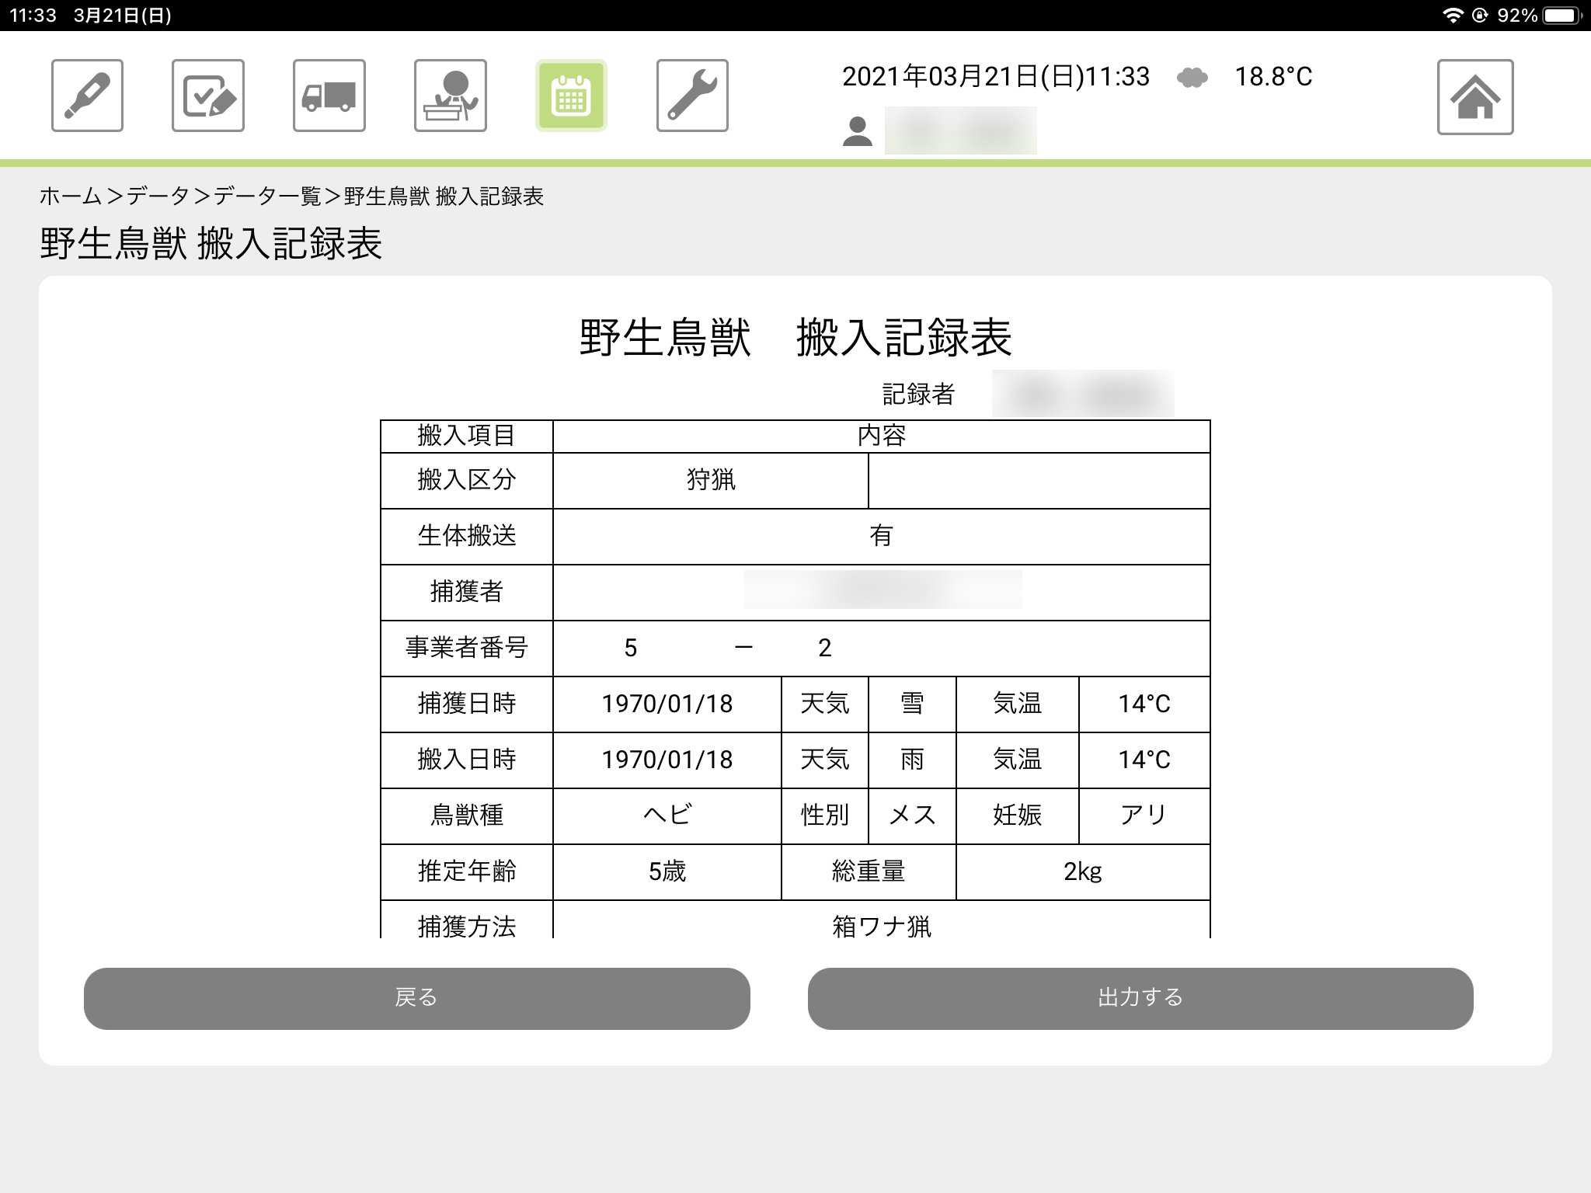This screenshot has width=1591, height=1193.
Task: Tap the user profile silhouette icon
Action: pyautogui.click(x=857, y=131)
